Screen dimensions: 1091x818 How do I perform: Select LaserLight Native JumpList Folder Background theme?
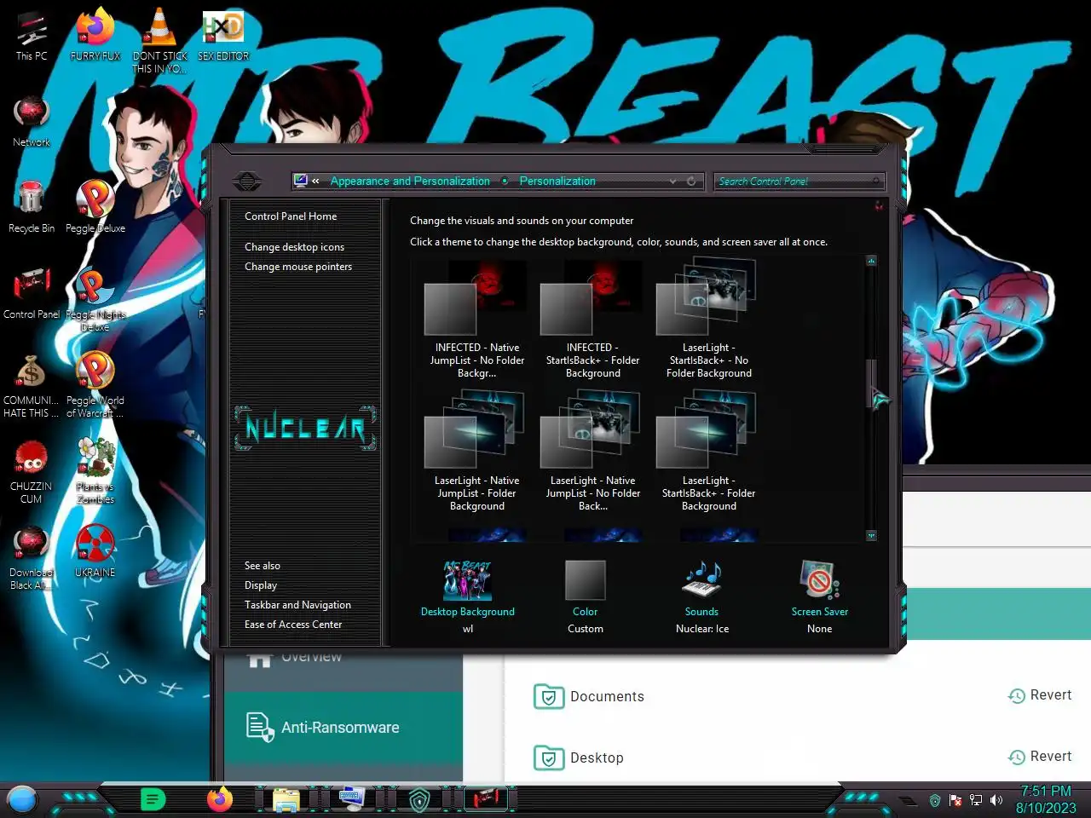coord(476,452)
